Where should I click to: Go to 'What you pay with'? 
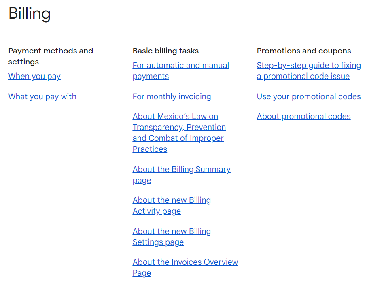pos(42,96)
